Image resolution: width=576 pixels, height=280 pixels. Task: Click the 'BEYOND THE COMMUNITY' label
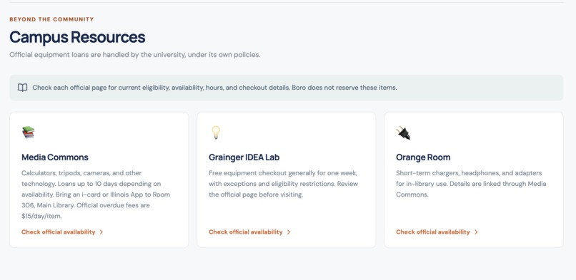pyautogui.click(x=51, y=19)
